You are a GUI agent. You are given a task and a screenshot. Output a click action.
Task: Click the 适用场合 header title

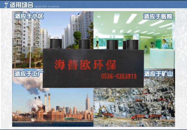(x=21, y=4)
